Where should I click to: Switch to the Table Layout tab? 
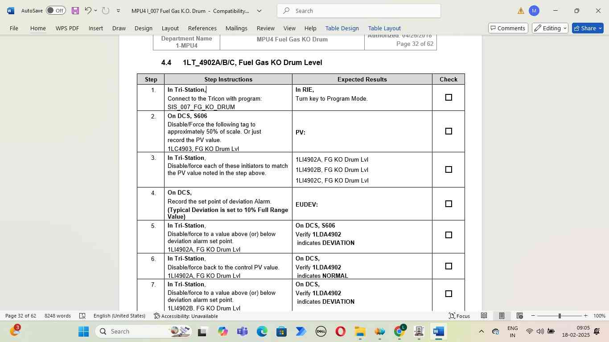click(384, 28)
